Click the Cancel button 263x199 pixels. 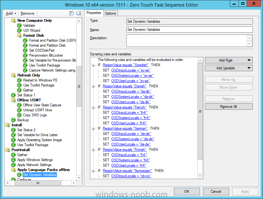(x=216, y=192)
